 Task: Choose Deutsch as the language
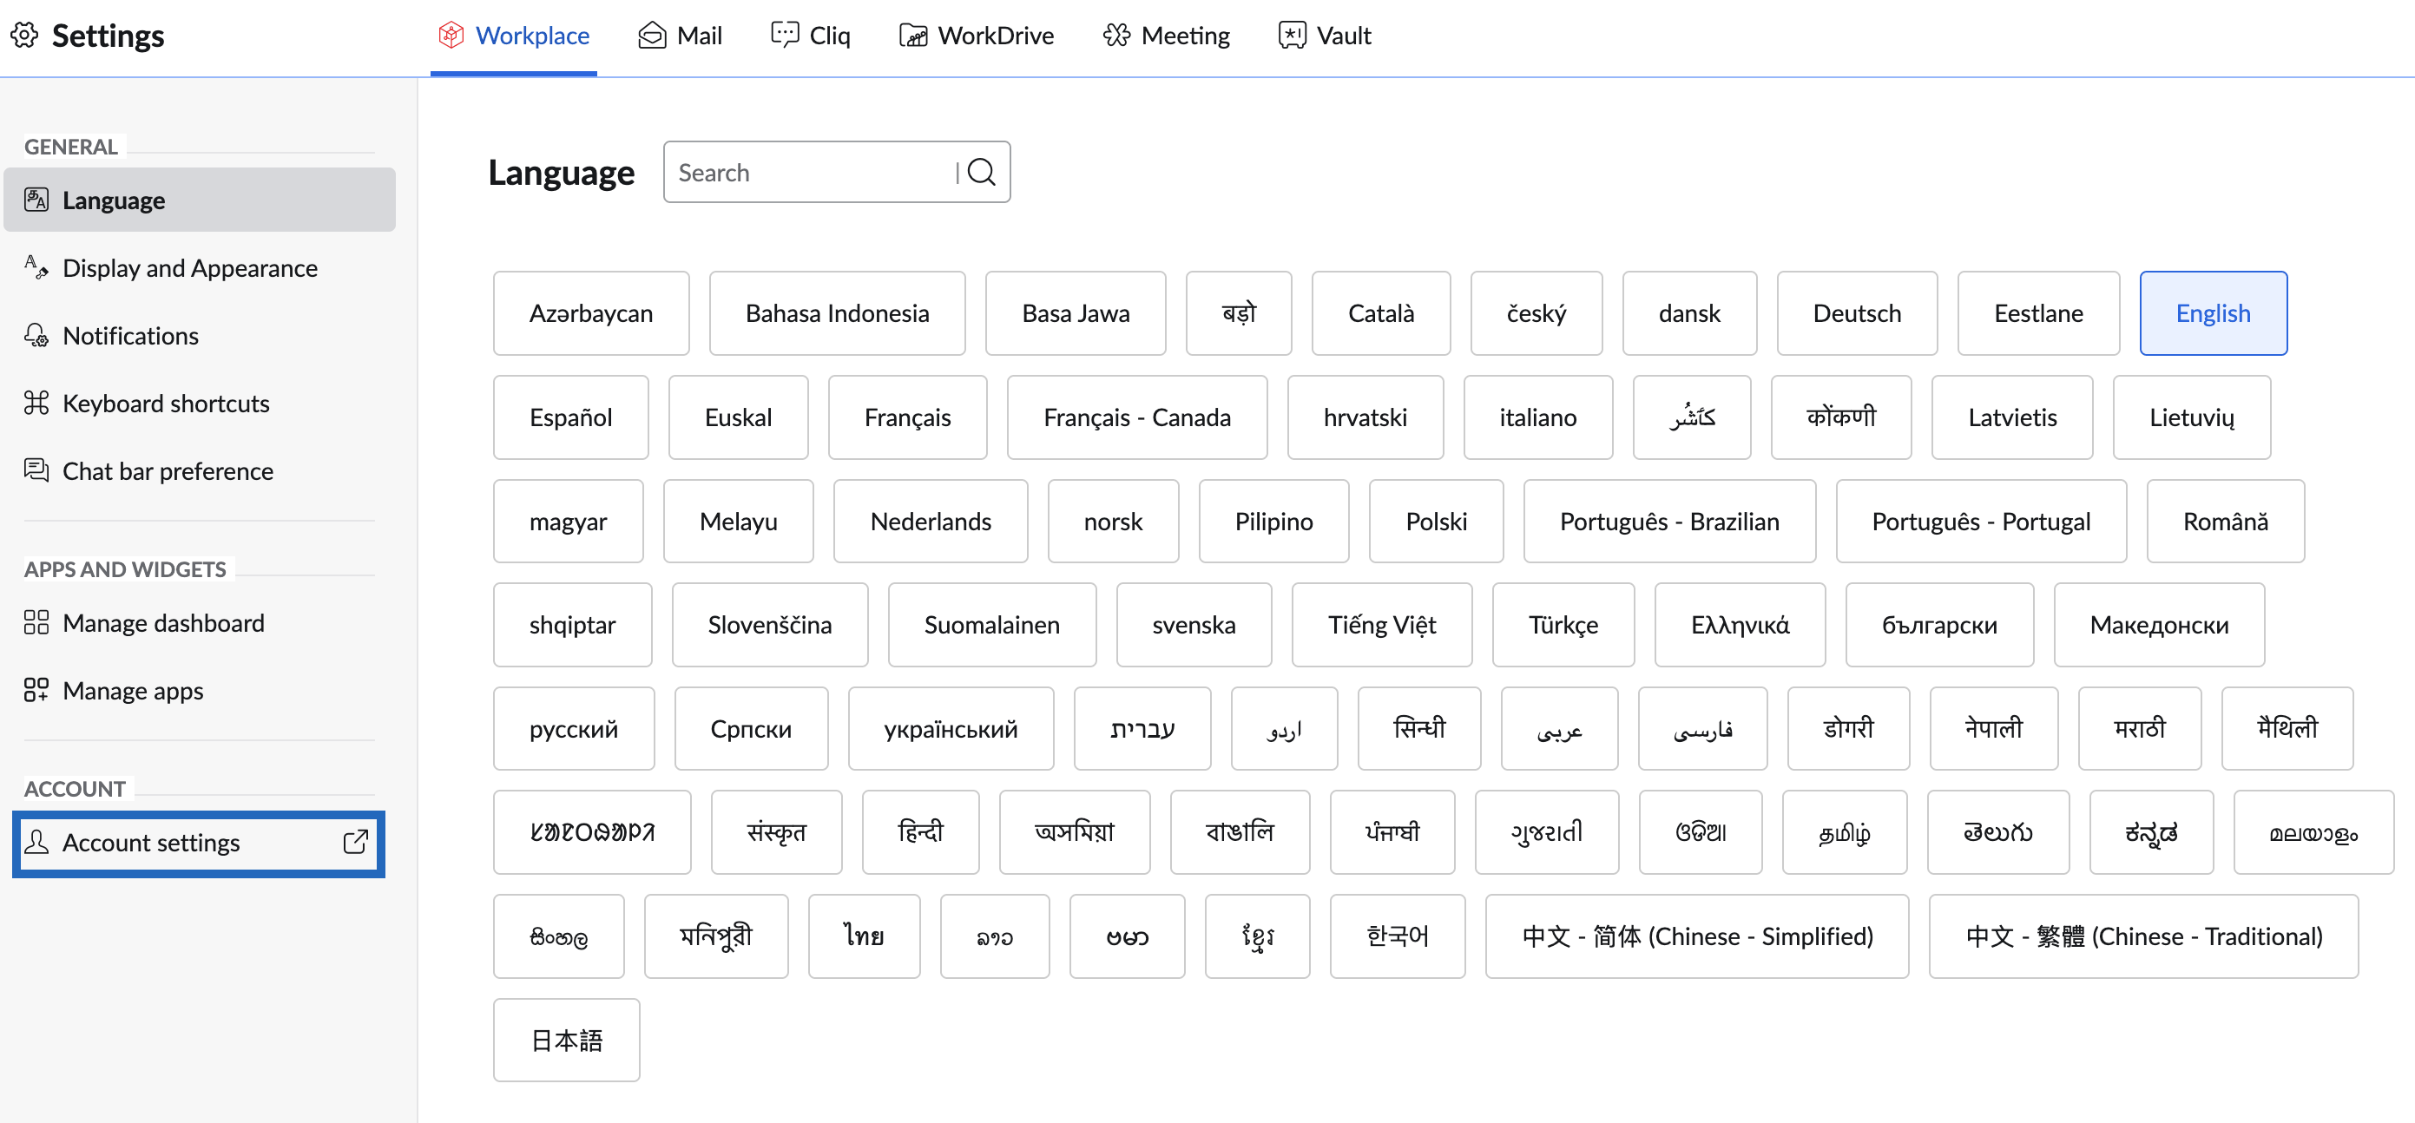click(1857, 313)
